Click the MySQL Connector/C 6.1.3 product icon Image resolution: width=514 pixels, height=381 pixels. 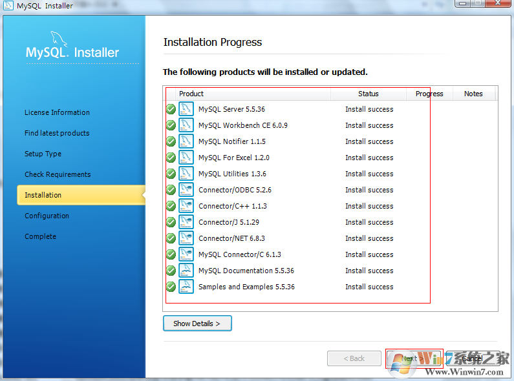pyautogui.click(x=186, y=254)
